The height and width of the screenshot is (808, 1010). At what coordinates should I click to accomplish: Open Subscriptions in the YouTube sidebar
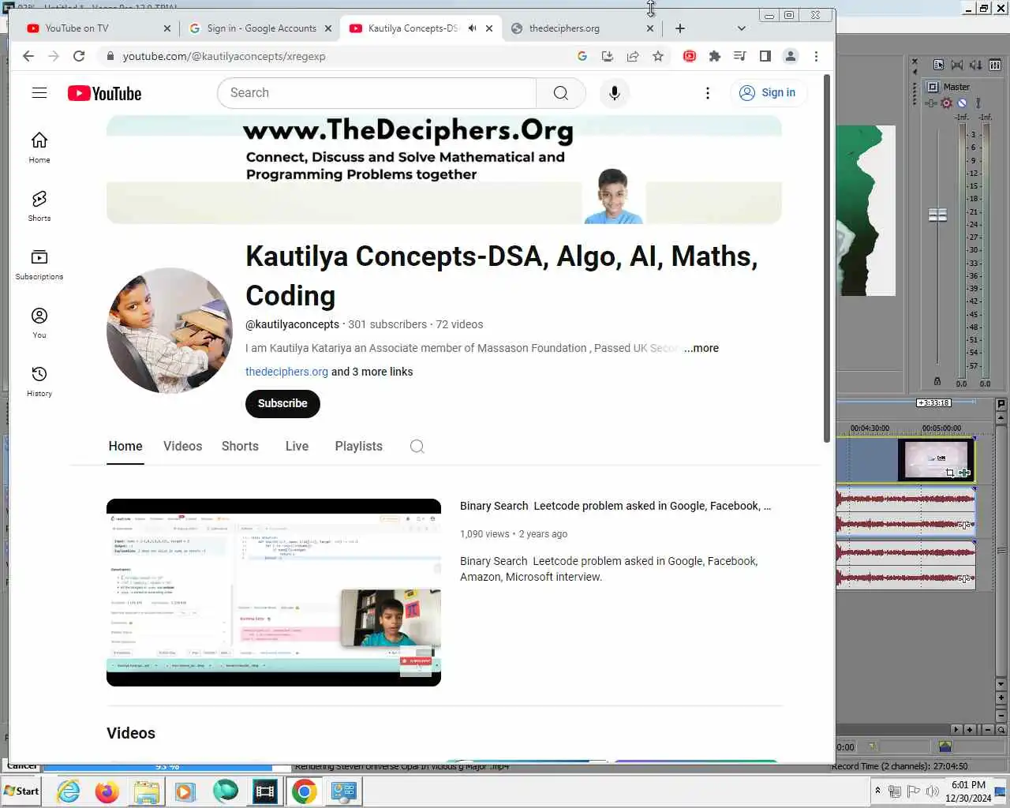click(x=39, y=264)
